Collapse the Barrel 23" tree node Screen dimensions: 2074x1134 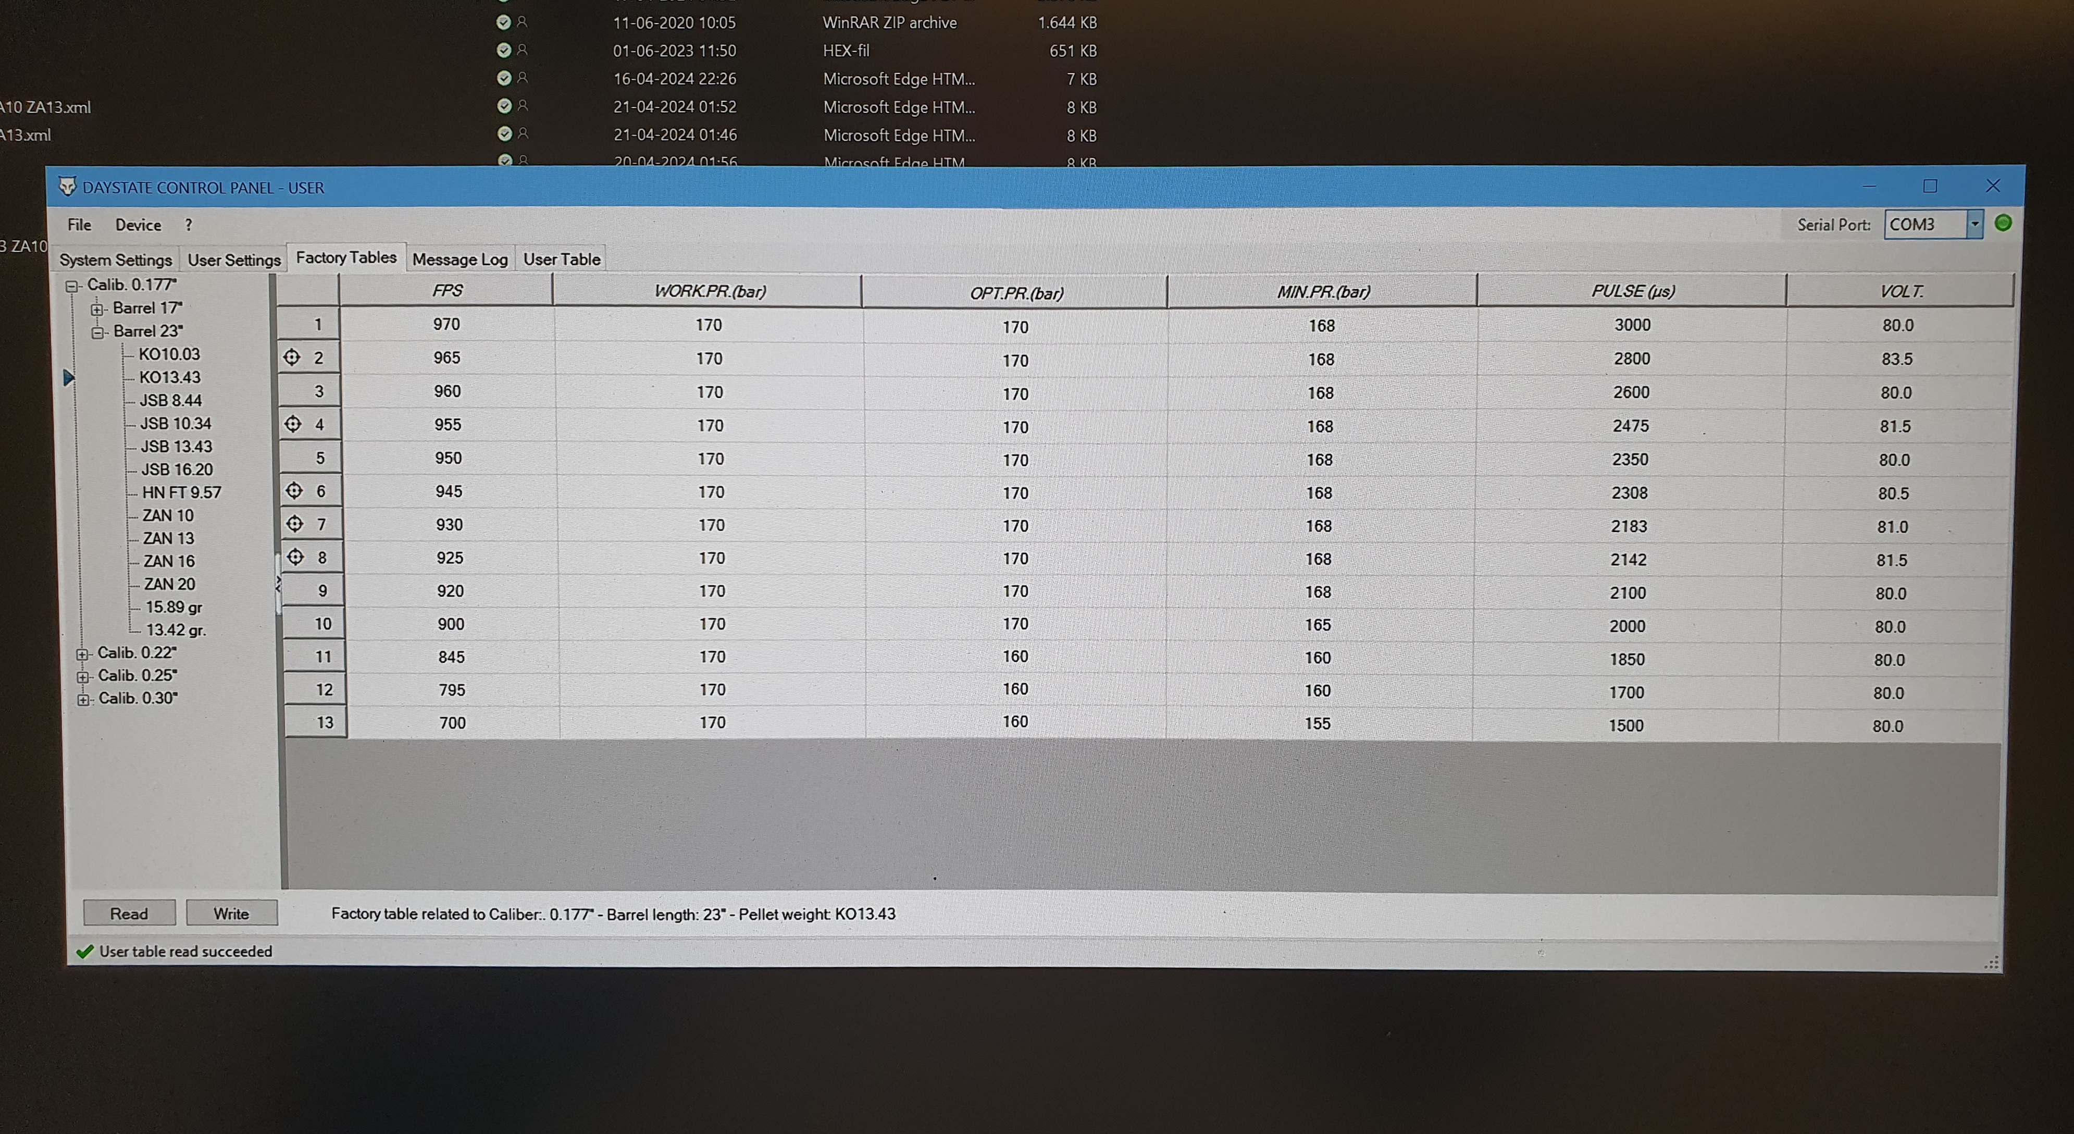(97, 332)
